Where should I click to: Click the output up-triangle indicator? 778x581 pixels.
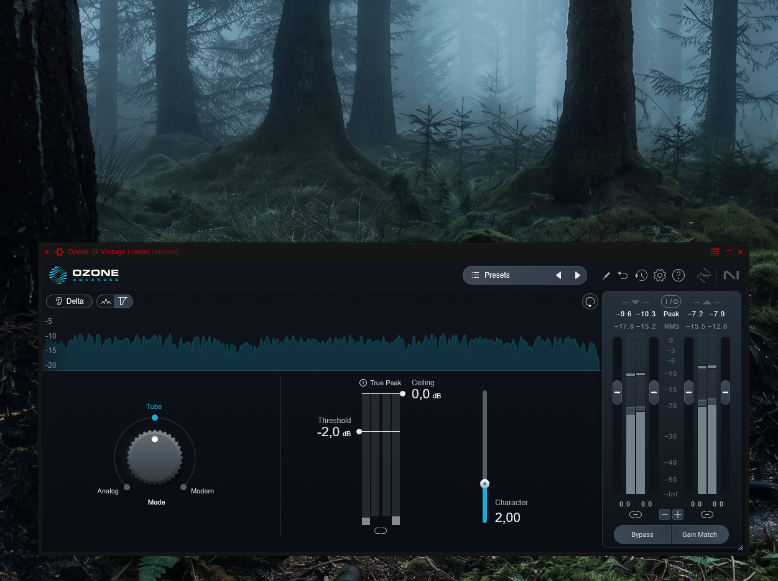click(x=706, y=302)
